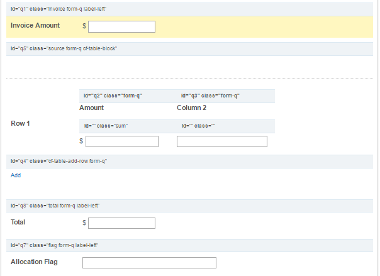Click the Amount column title
Image resolution: width=380 pixels, height=276 pixels.
point(92,108)
